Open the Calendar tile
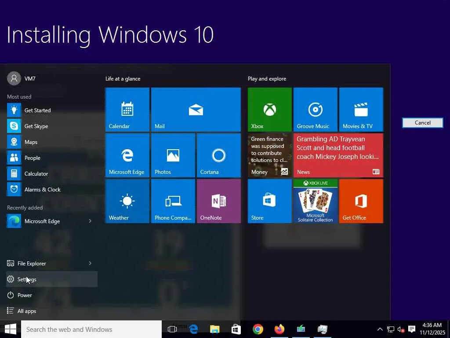This screenshot has height=338, width=450. pyautogui.click(x=127, y=110)
